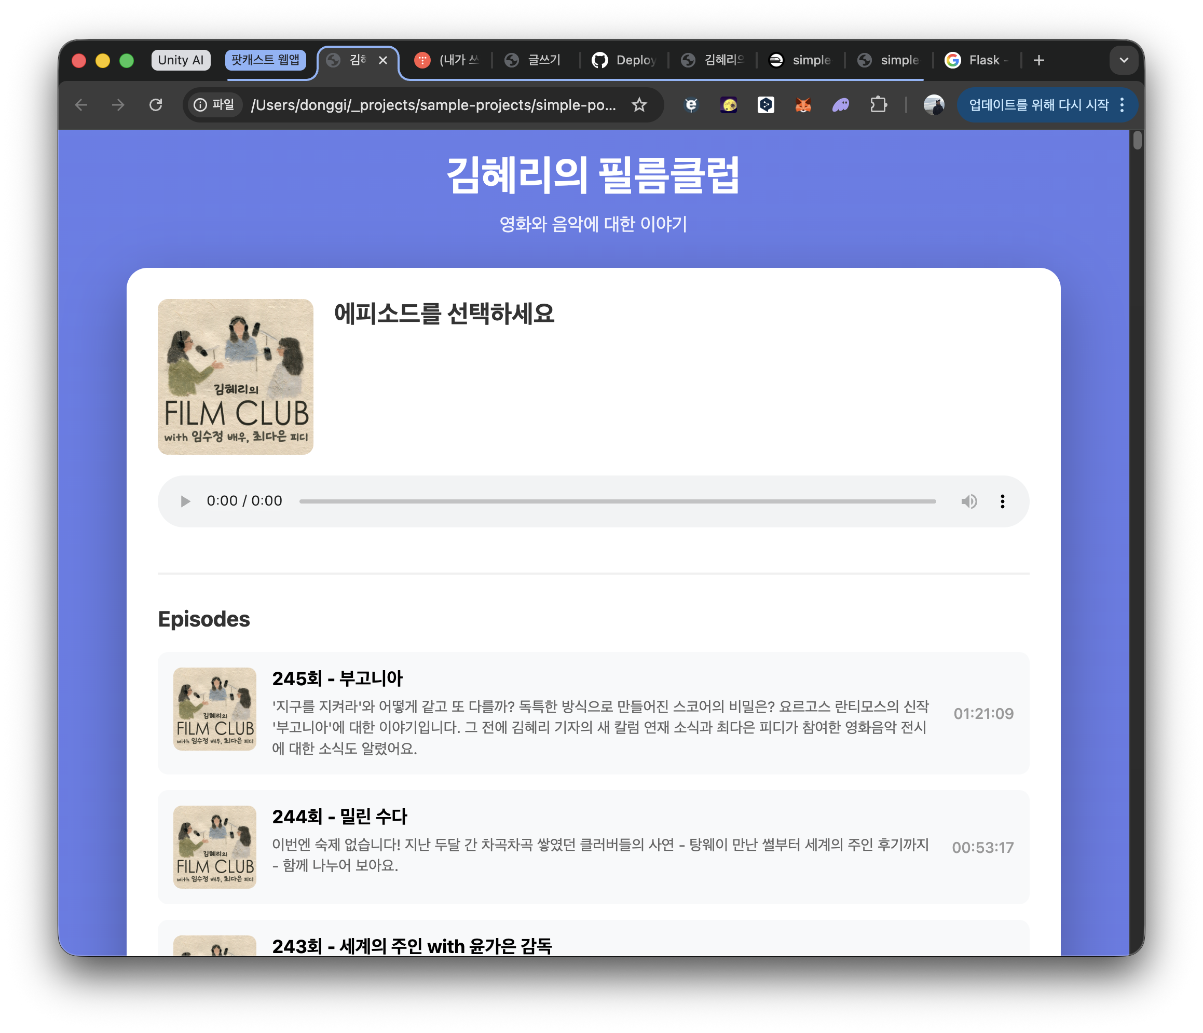Play the audio in the player
The image size is (1203, 1033).
[x=185, y=501]
